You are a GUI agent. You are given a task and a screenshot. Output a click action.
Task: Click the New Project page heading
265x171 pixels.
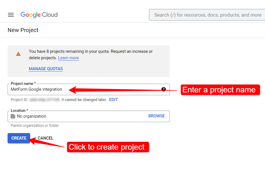click(x=23, y=30)
